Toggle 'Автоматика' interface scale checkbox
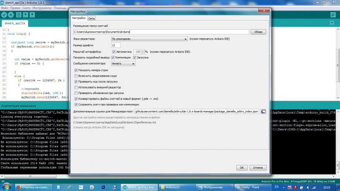This screenshot has width=340, height=191. [114, 52]
